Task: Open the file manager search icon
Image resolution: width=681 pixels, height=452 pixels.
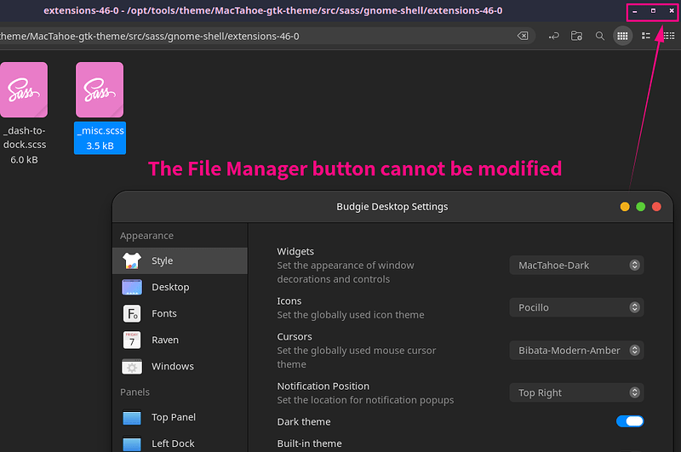Action: 600,36
